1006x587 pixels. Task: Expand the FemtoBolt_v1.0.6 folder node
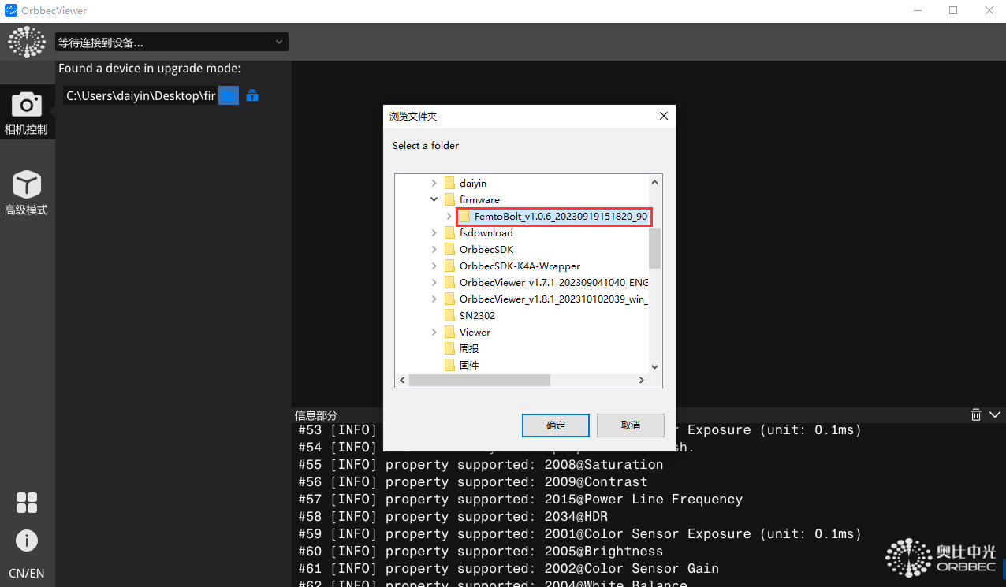click(449, 217)
